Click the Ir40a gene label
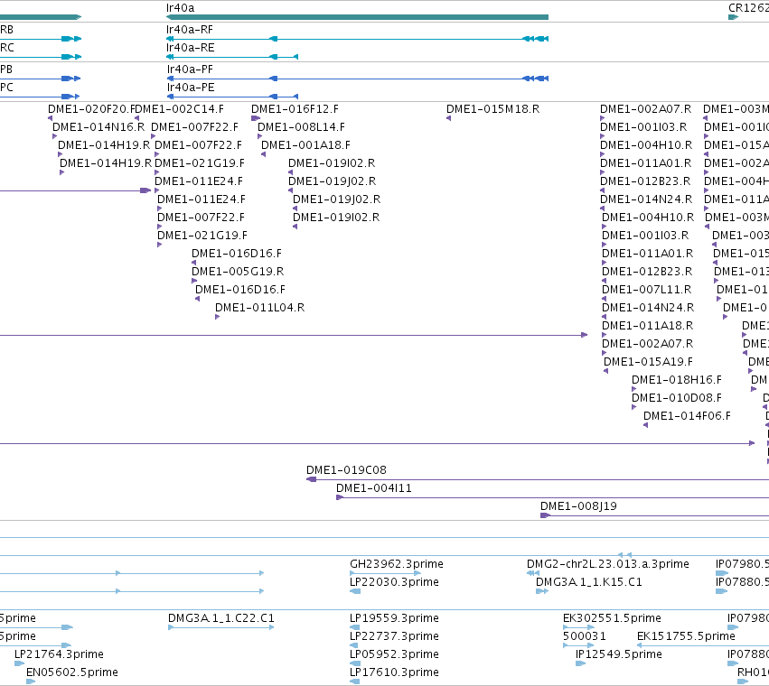The height and width of the screenshot is (686, 769). coord(180,8)
